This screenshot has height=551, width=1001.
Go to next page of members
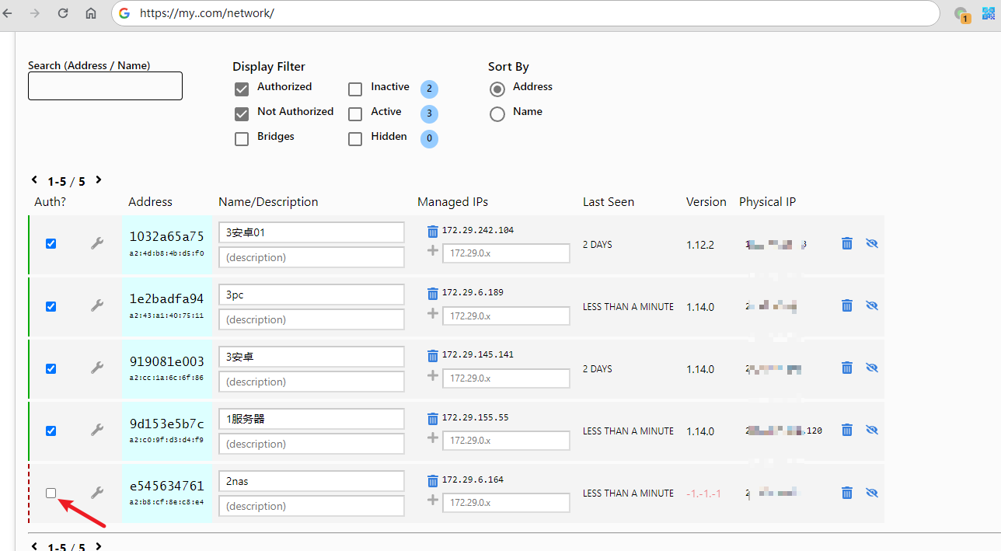[99, 180]
